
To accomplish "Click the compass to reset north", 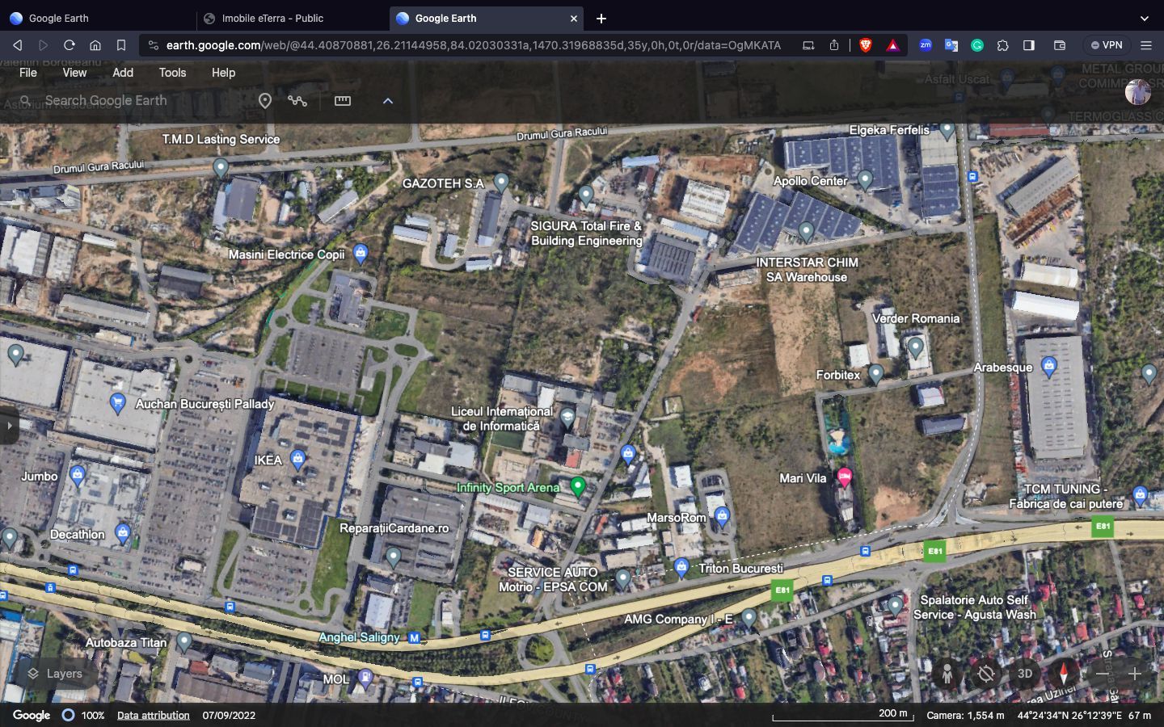I will click(1064, 673).
